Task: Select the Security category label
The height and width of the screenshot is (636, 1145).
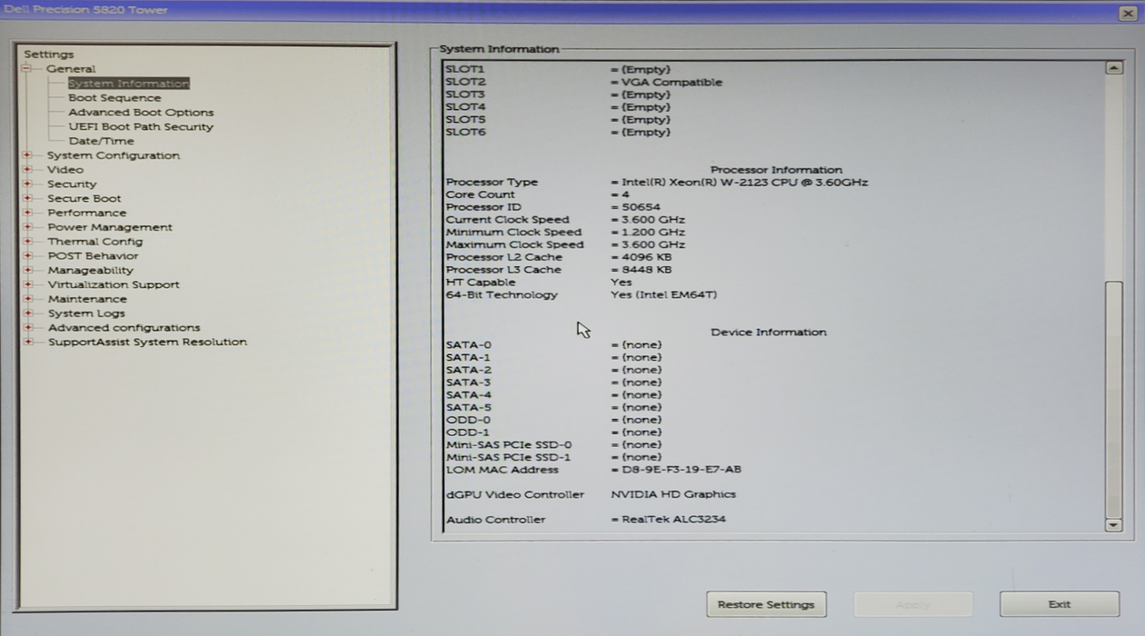Action: click(x=72, y=184)
